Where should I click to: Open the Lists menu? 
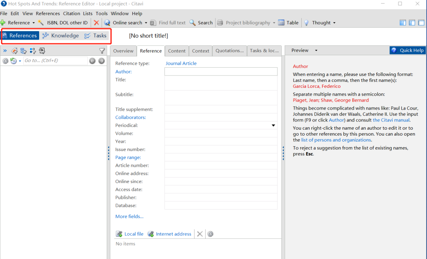pos(88,13)
